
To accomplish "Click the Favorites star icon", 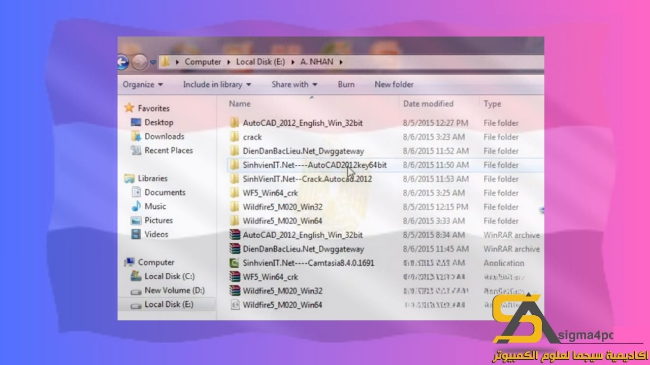I will (129, 108).
